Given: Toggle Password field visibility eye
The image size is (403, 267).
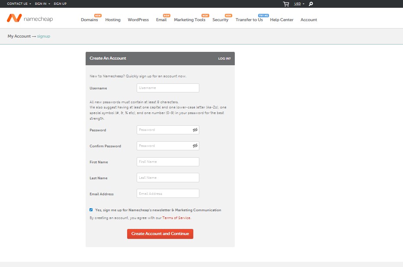Looking at the screenshot, I should (x=195, y=130).
